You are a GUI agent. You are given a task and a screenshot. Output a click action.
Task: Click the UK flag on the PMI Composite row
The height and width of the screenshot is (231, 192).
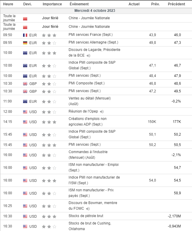25,84
